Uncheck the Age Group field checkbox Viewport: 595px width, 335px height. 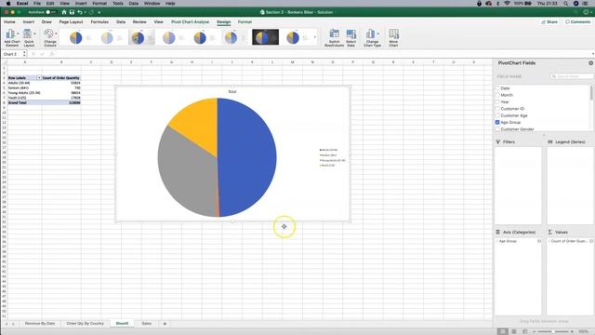pyautogui.click(x=497, y=122)
